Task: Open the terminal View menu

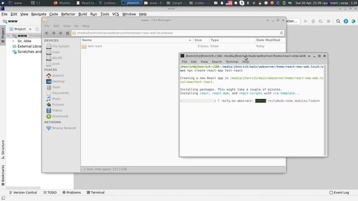Action: [204, 62]
